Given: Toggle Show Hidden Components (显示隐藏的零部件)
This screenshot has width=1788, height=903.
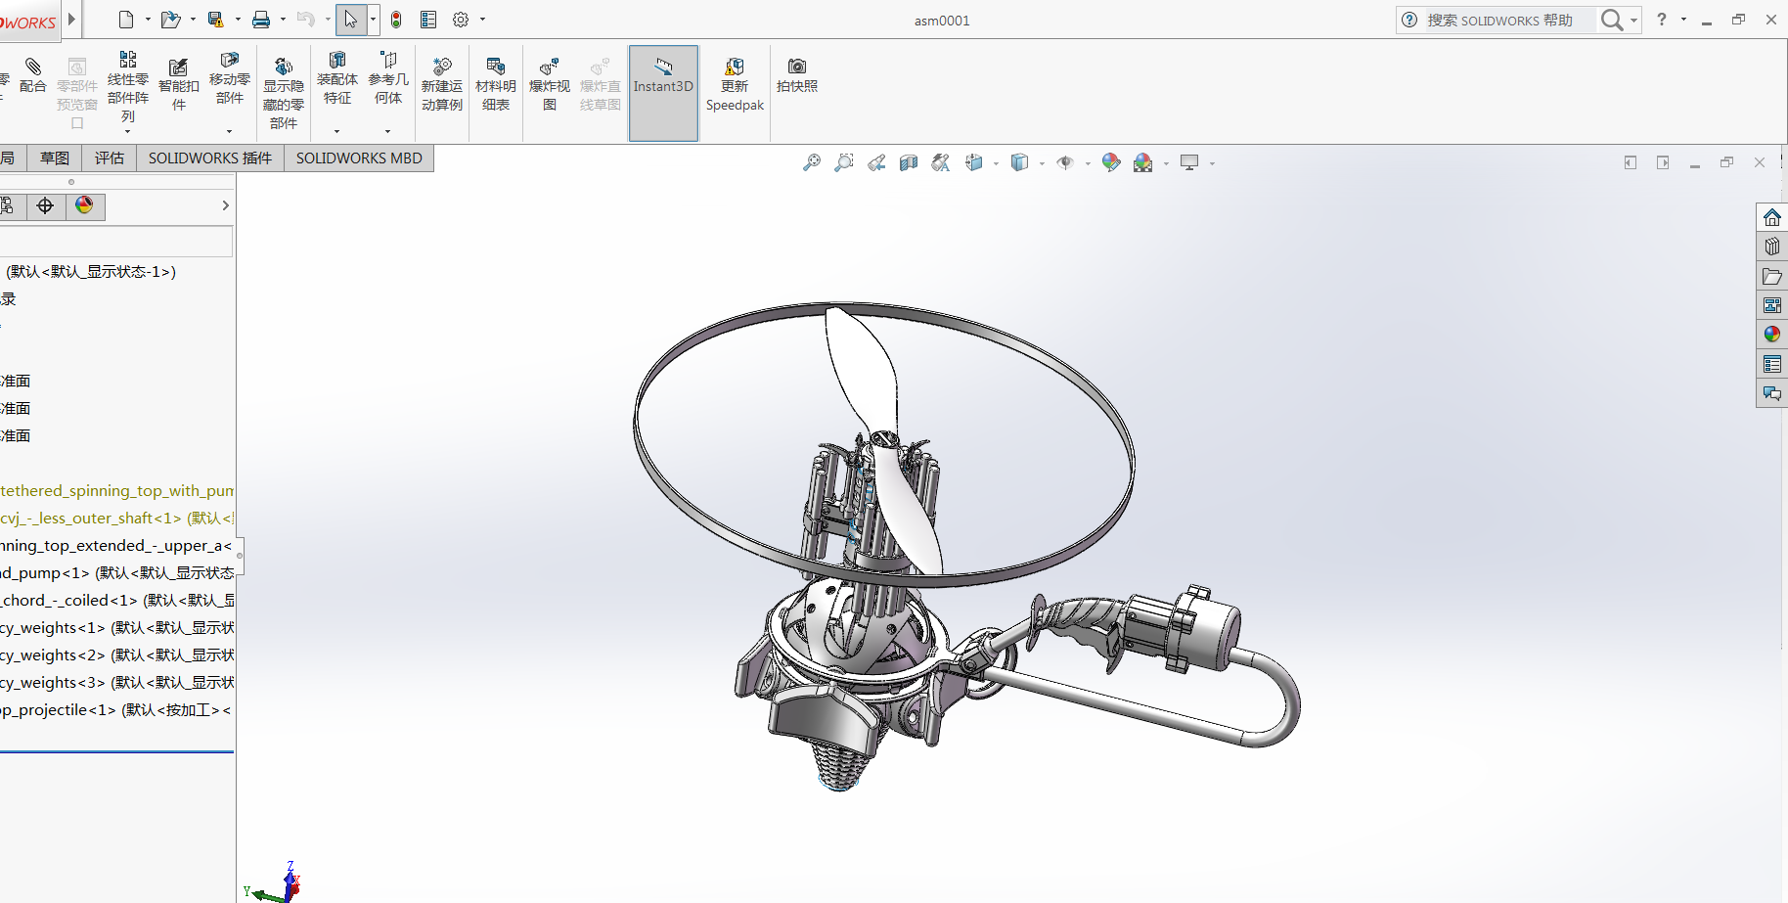Looking at the screenshot, I should 283,92.
